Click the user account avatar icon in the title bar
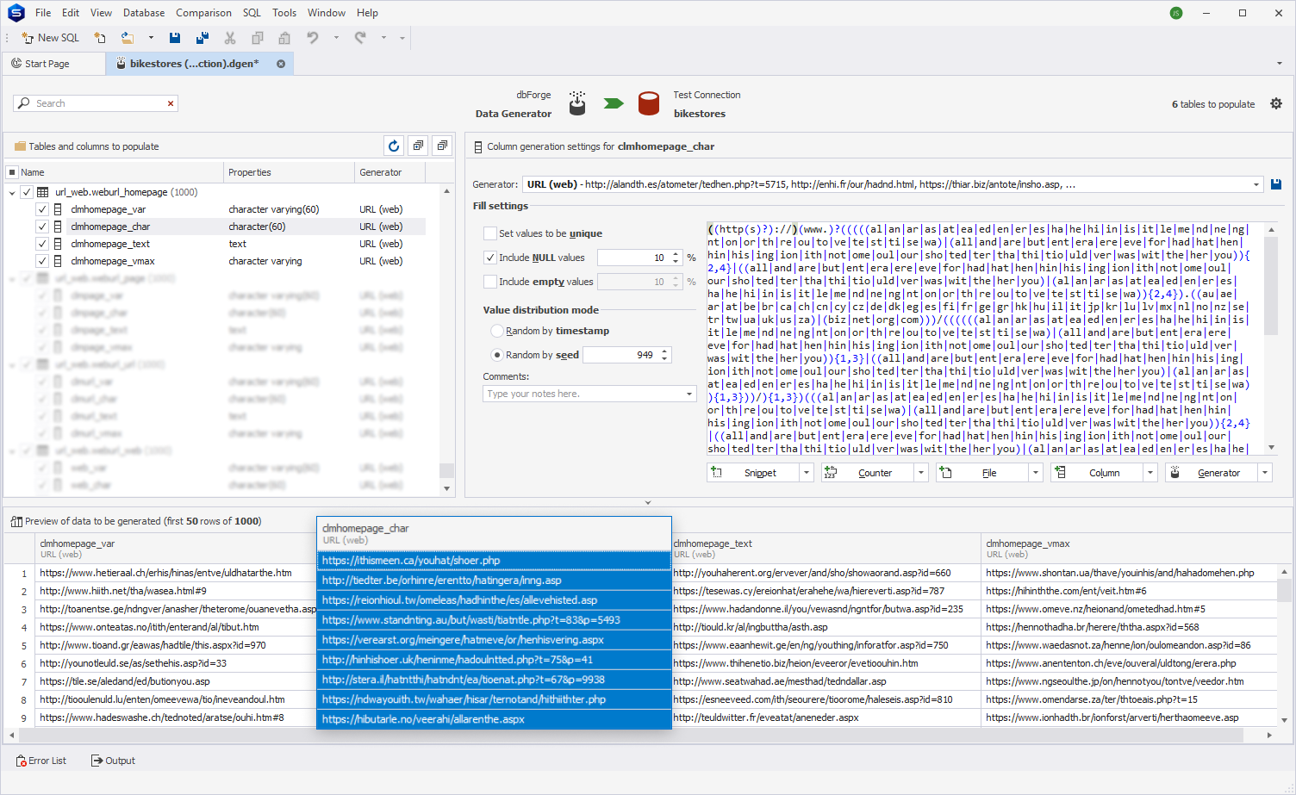The height and width of the screenshot is (795, 1296). pos(1176,13)
